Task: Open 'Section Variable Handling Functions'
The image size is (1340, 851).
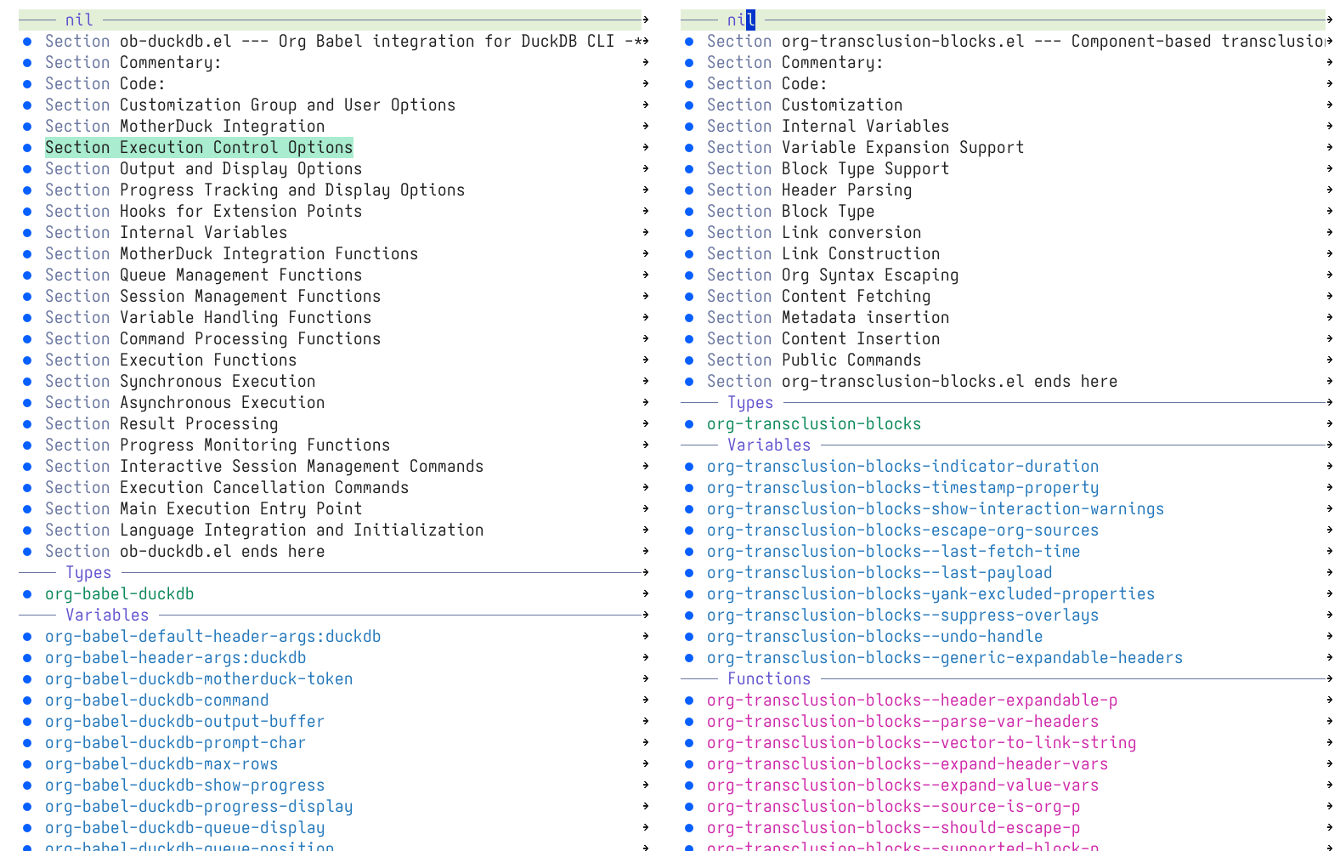Action: [x=208, y=317]
